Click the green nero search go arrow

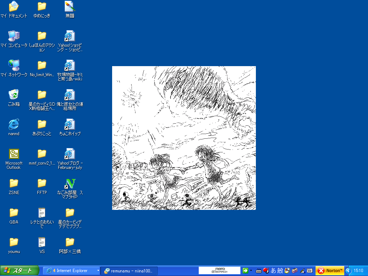coord(245,270)
